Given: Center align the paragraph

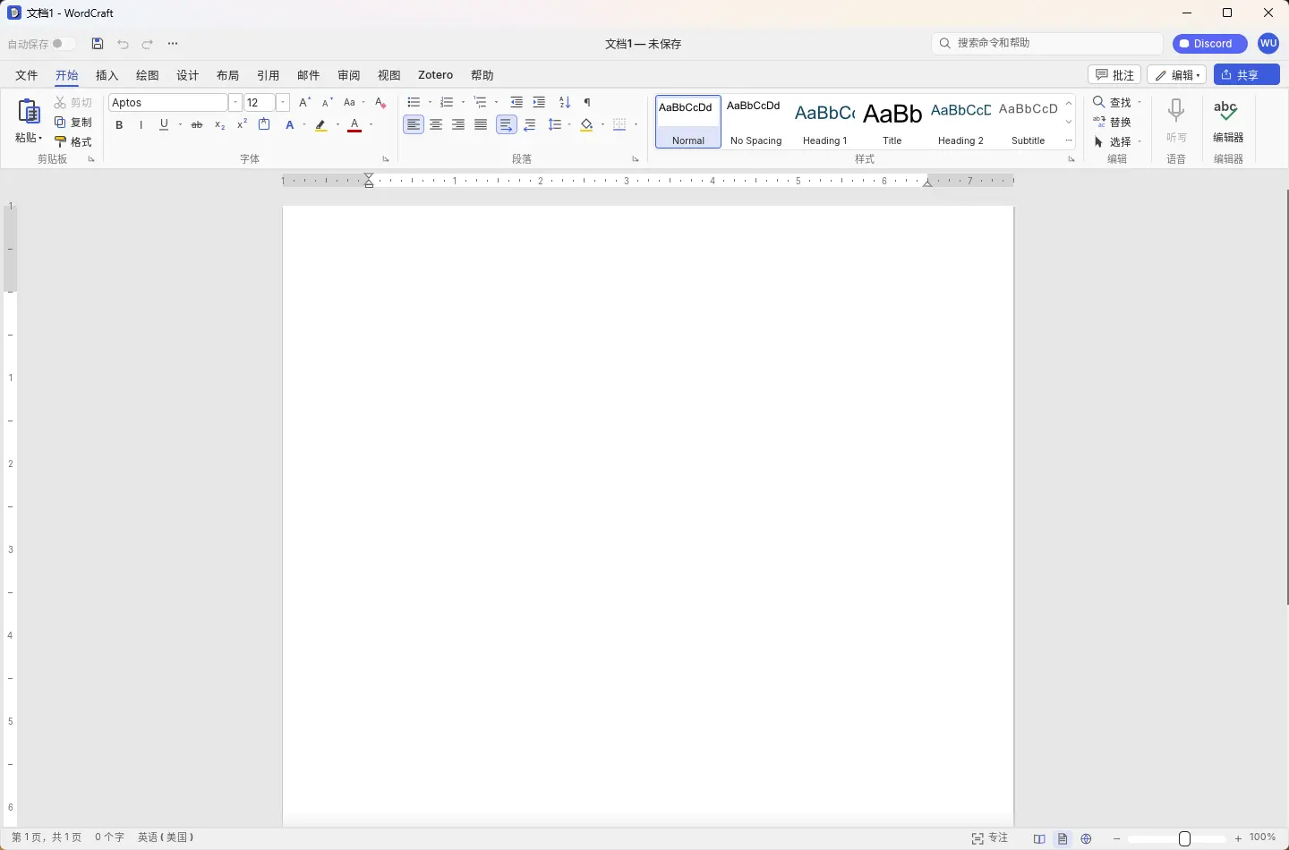Looking at the screenshot, I should pyautogui.click(x=436, y=125).
